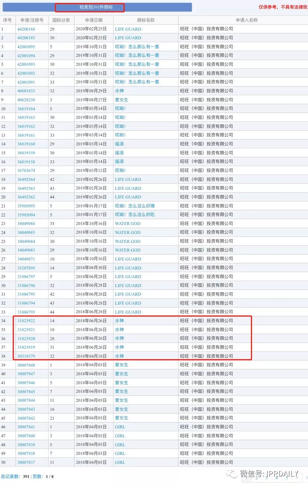Open application number 30007848
The width and height of the screenshot is (308, 487).
pyautogui.click(x=26, y=365)
